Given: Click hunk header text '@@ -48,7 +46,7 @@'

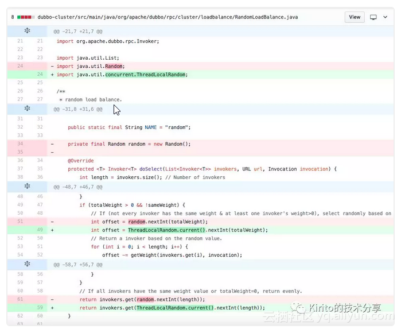Looking at the screenshot, I should tap(78, 187).
